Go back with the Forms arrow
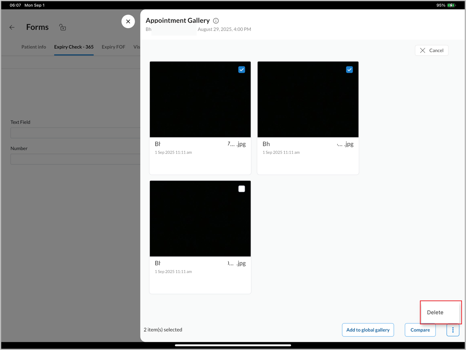Viewport: 466px width, 350px height. point(12,27)
